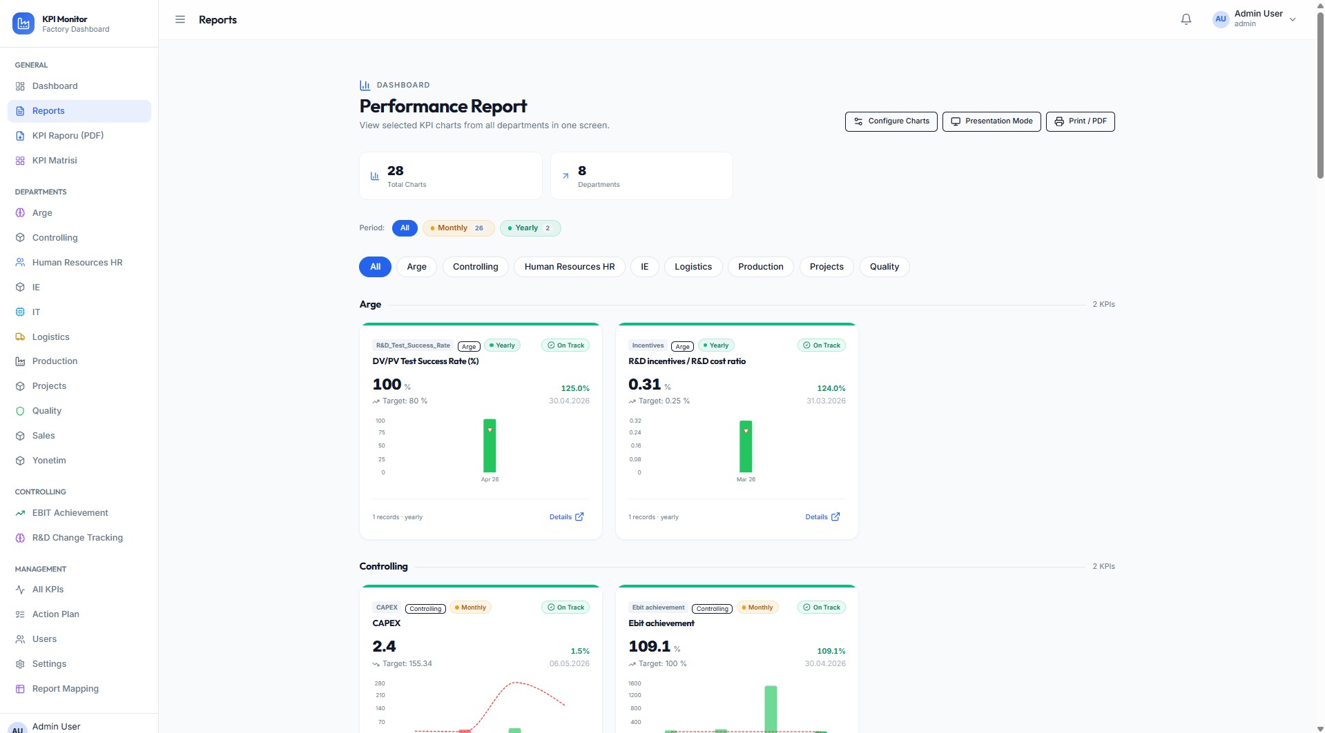Image resolution: width=1325 pixels, height=733 pixels.
Task: Select the All departments filter chip
Action: [375, 267]
